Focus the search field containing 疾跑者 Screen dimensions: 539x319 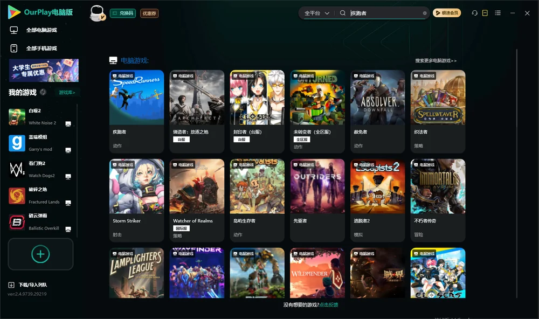click(385, 13)
